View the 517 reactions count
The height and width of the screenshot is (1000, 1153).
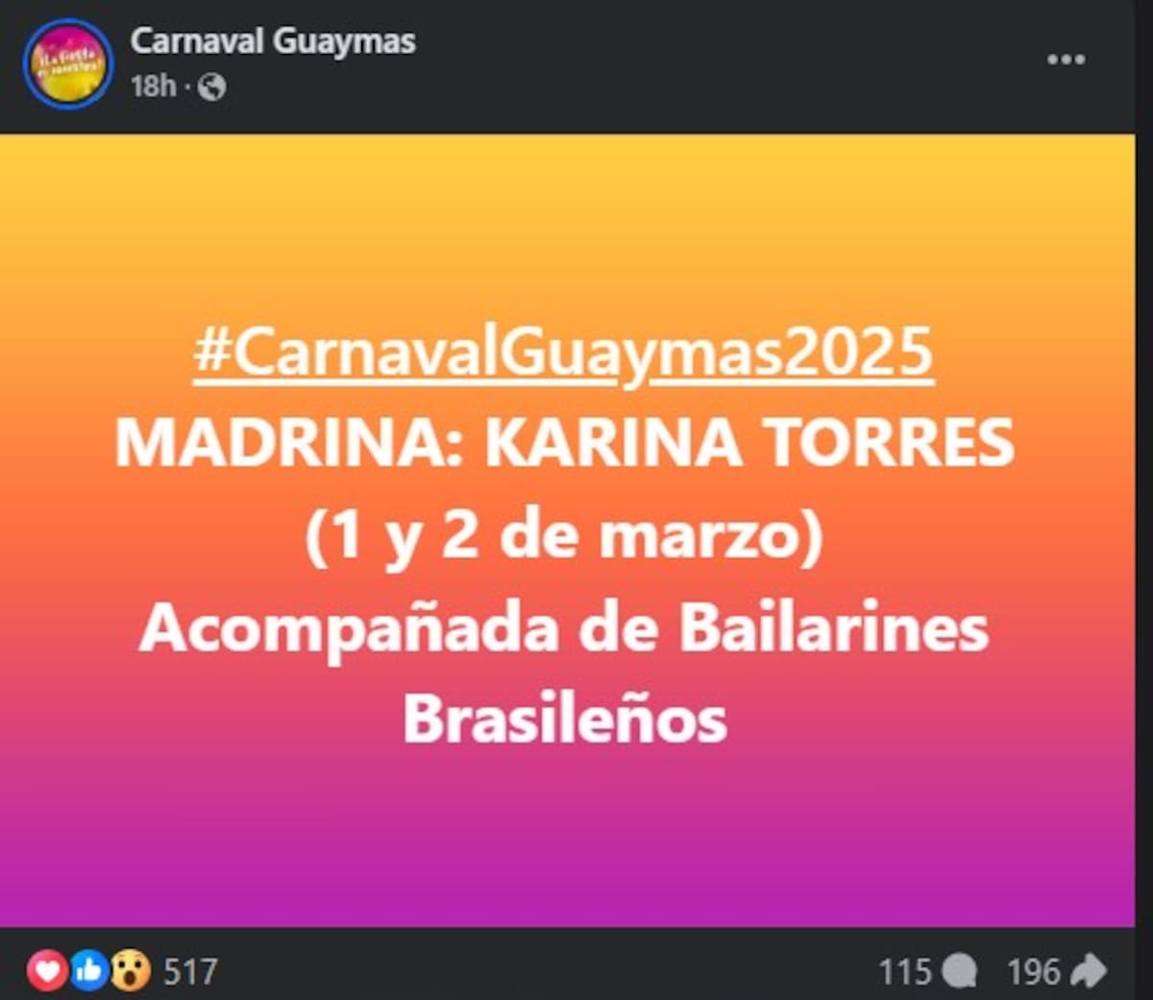[x=190, y=971]
